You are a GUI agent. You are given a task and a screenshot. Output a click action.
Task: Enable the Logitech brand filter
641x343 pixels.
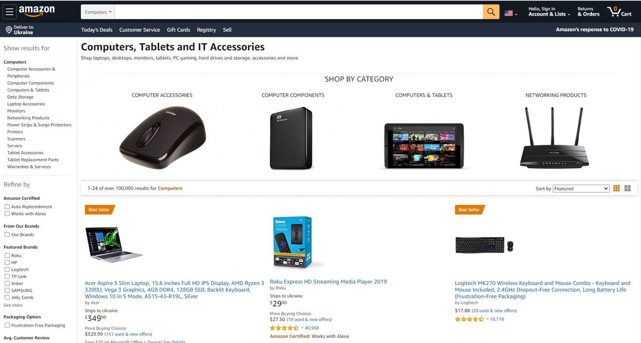tap(7, 269)
